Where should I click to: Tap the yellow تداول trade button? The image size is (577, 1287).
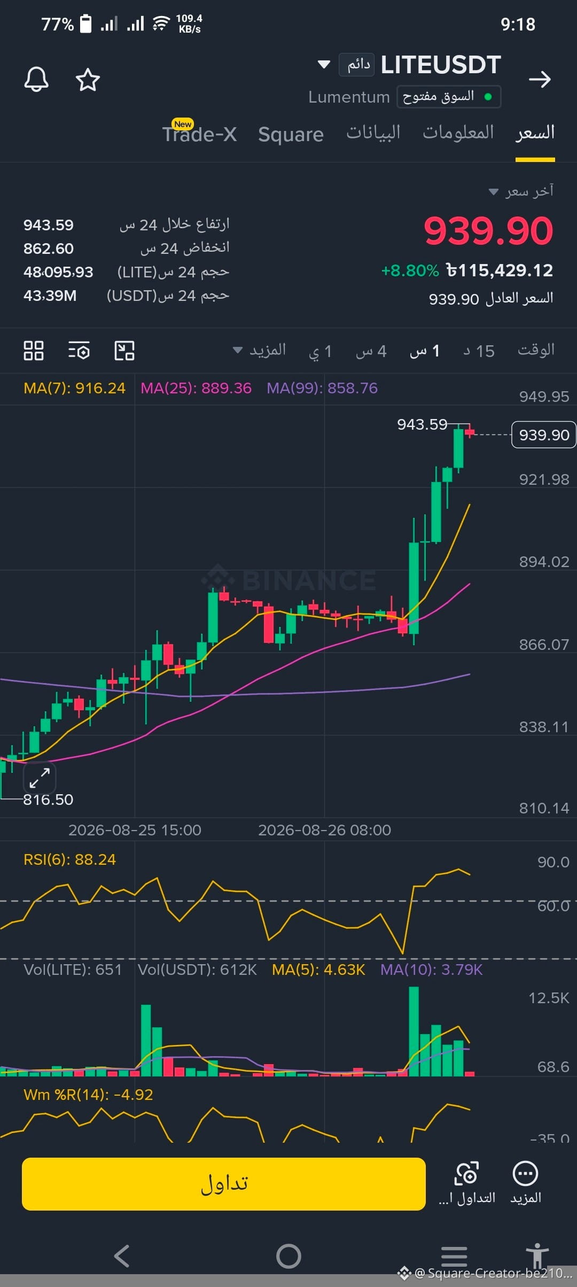224,1184
